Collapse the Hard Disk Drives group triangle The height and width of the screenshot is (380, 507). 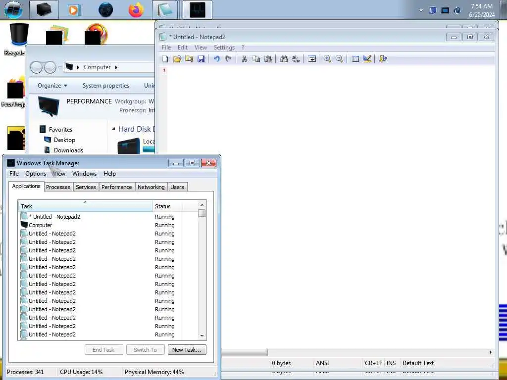113,129
